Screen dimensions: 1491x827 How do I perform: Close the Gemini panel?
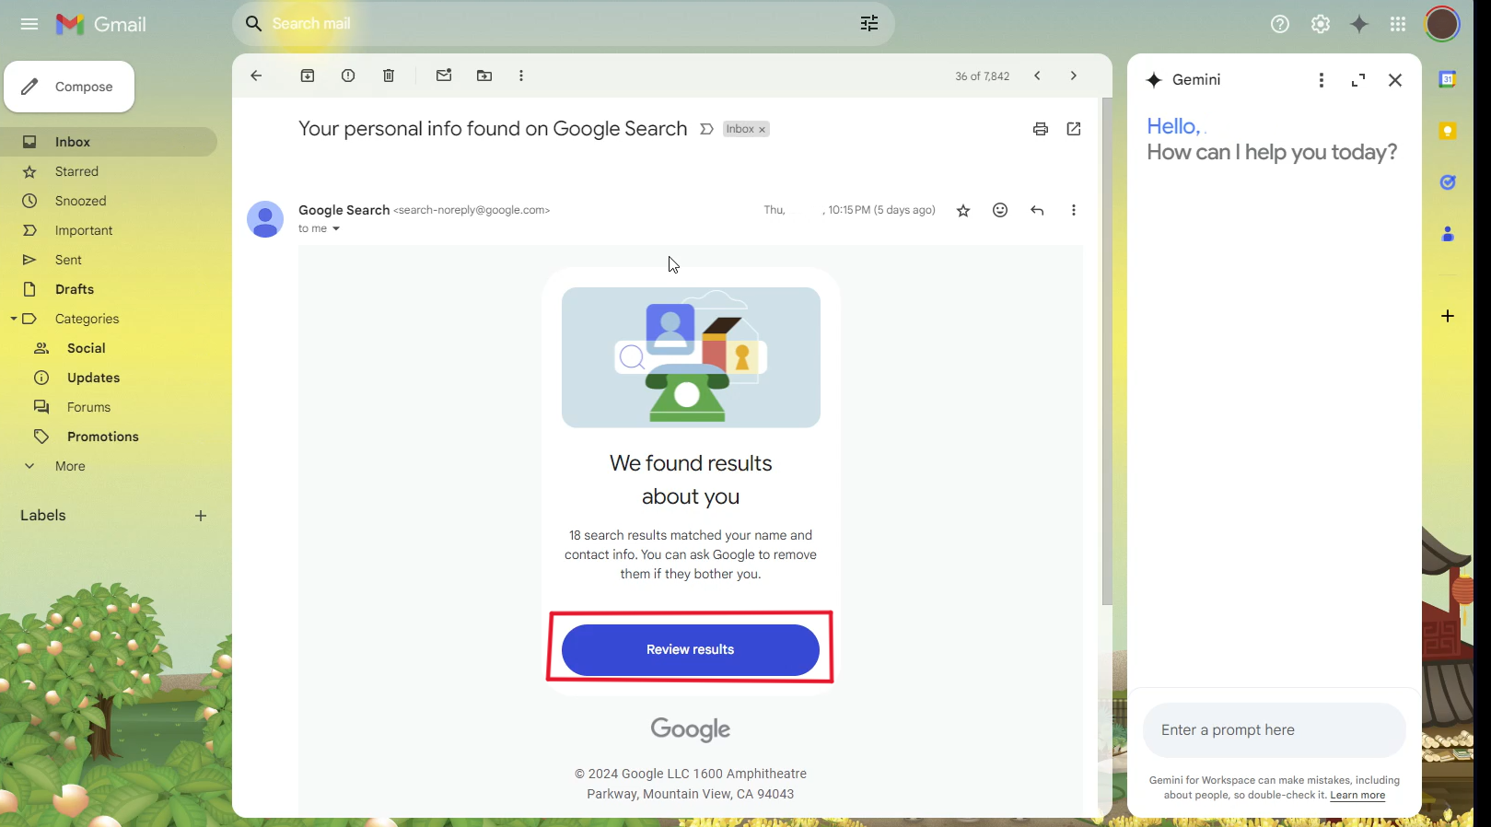coord(1395,80)
